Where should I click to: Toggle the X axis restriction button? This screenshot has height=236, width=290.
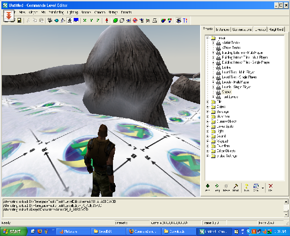(x=85, y=21)
